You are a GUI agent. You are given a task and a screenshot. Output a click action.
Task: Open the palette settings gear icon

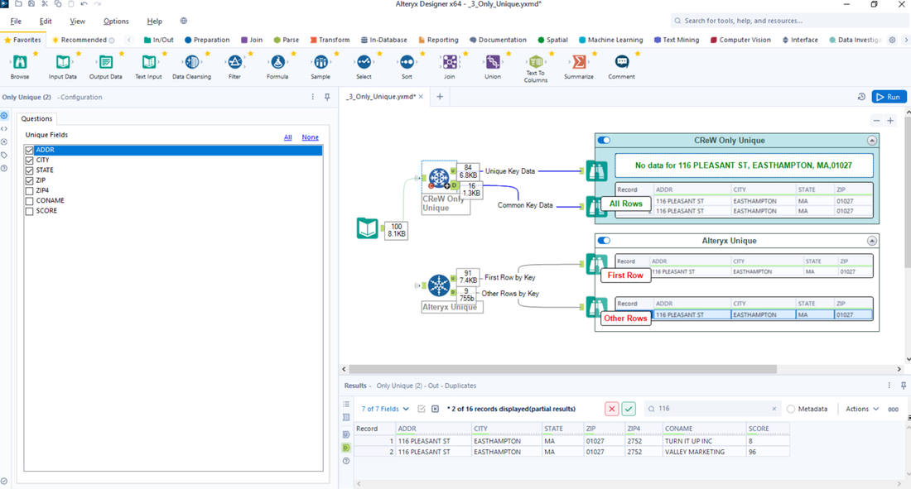point(893,40)
